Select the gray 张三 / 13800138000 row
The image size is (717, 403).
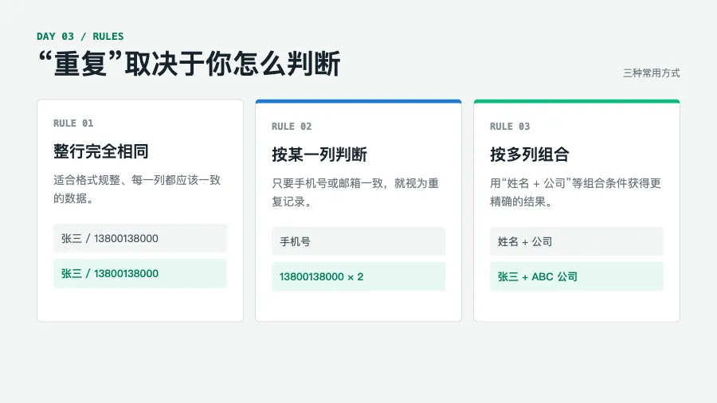(140, 238)
